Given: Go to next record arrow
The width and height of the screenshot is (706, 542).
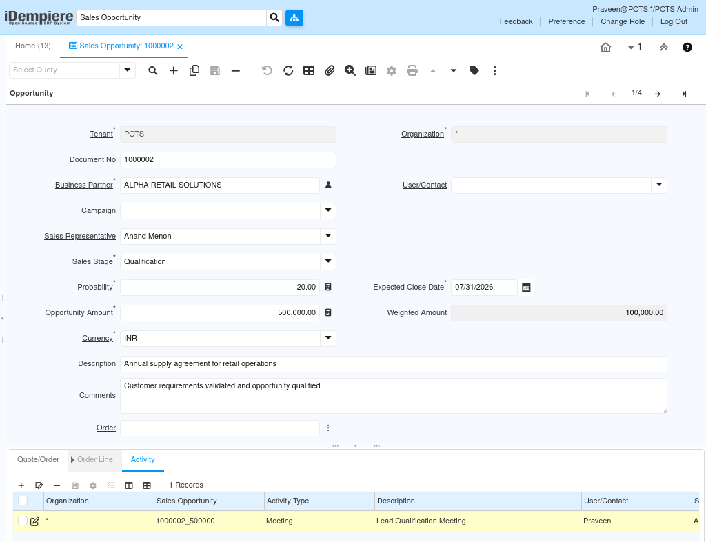Looking at the screenshot, I should (658, 94).
